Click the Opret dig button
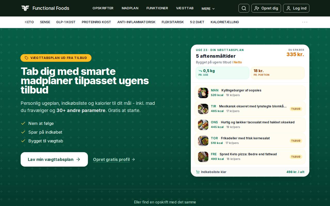The width and height of the screenshot is (330, 206). [x=266, y=8]
